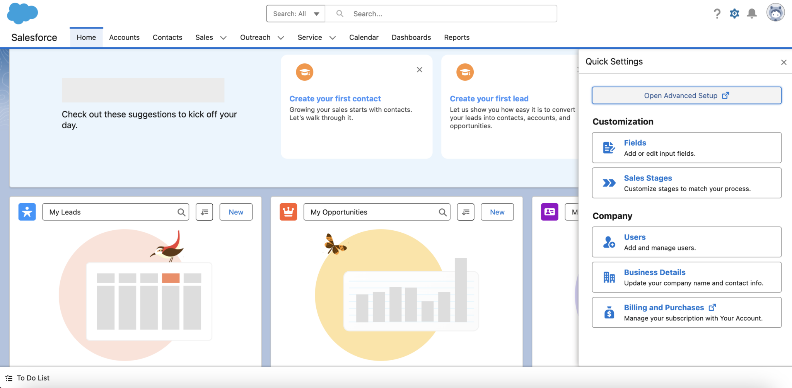Image resolution: width=792 pixels, height=388 pixels.
Task: Dismiss the Create your first contact card
Action: 419,70
